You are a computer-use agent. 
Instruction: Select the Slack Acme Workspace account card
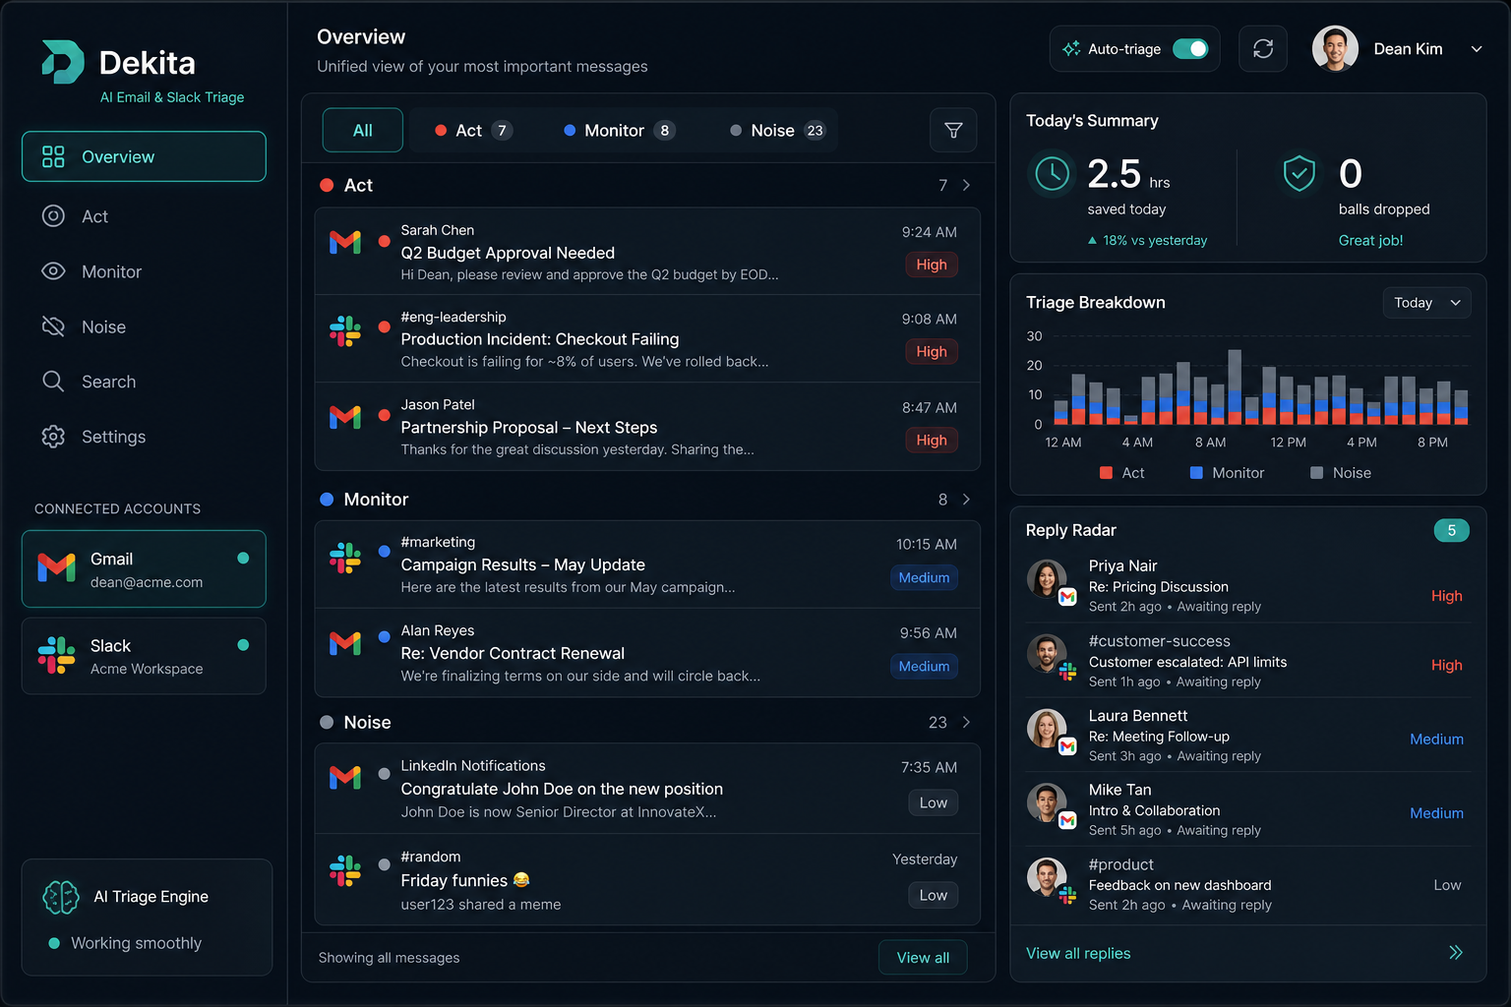[144, 656]
